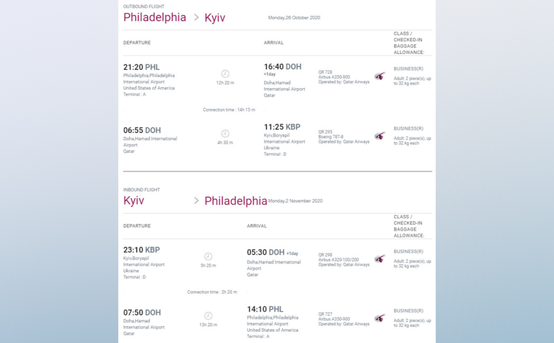The height and width of the screenshot is (343, 554).
Task: Click the Monday 26 October 2020 date
Action: pos(294,18)
